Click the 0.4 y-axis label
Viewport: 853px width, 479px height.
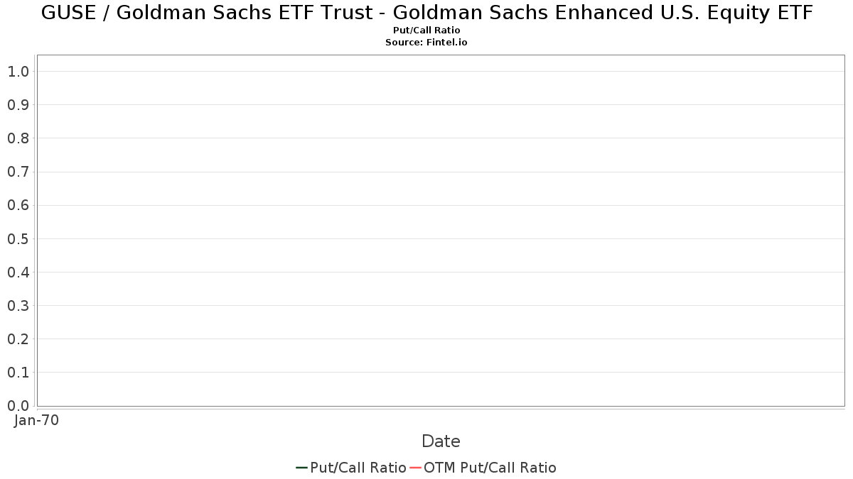pyautogui.click(x=18, y=272)
